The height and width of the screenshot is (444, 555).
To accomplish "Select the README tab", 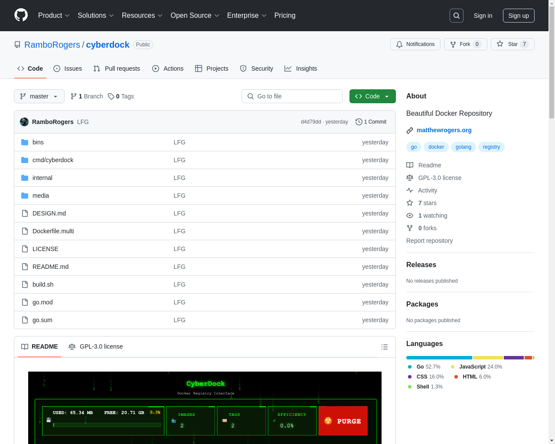I will tap(39, 346).
